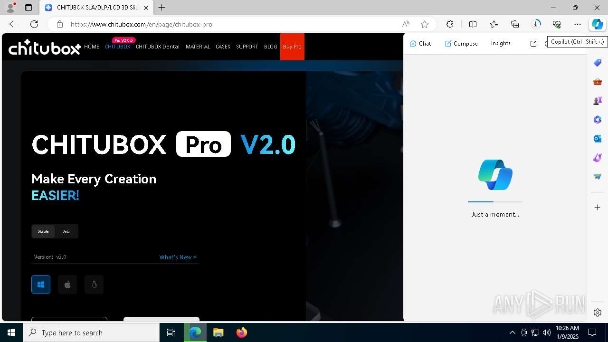
Task: Open the Shopping tag sidebar icon
Action: tap(598, 63)
